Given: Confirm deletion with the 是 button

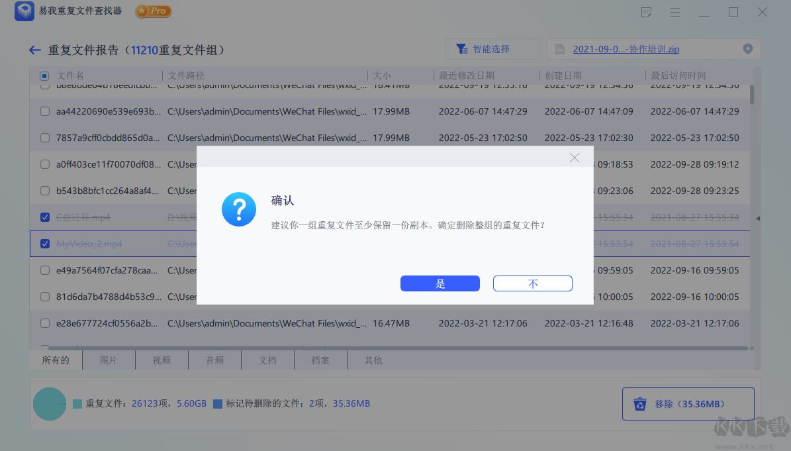Looking at the screenshot, I should 440,283.
